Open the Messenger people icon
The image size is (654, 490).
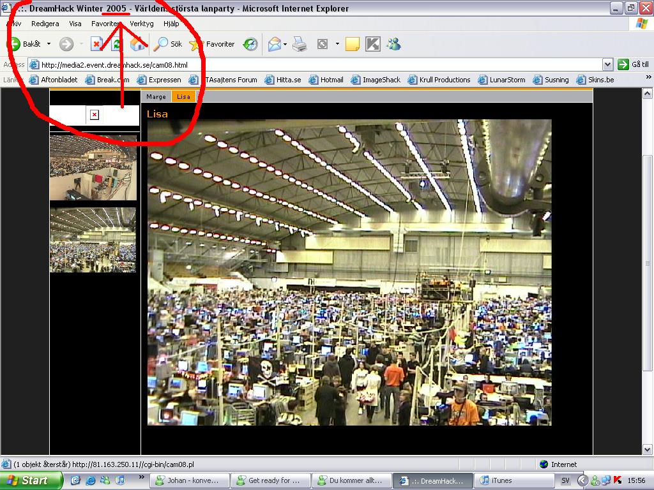[393, 44]
